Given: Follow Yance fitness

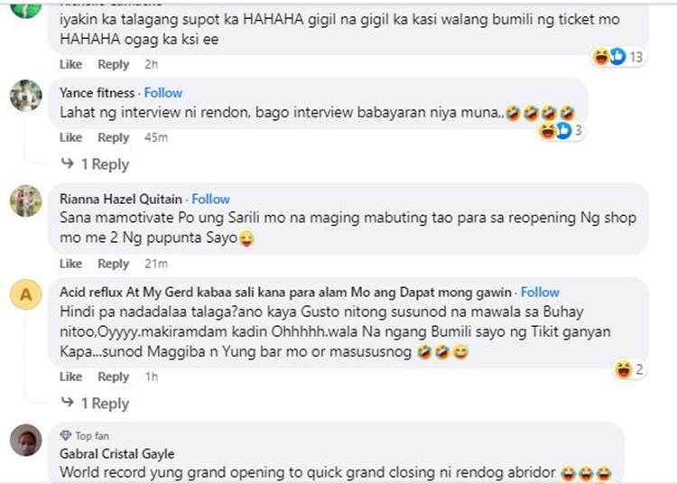Looking at the screenshot, I should point(163,93).
